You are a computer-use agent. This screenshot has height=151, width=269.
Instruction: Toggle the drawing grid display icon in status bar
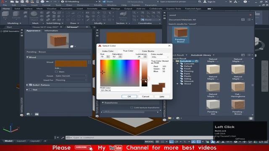point(157,142)
